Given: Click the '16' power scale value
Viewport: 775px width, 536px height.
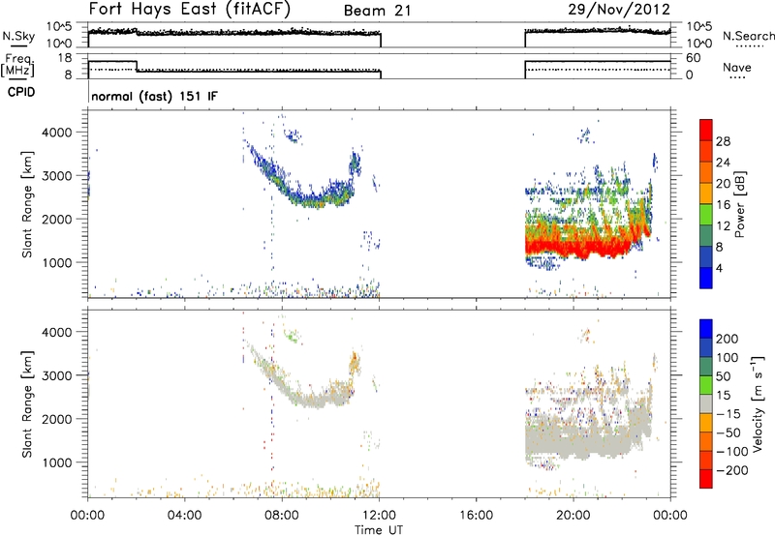Looking at the screenshot, I should (x=723, y=205).
